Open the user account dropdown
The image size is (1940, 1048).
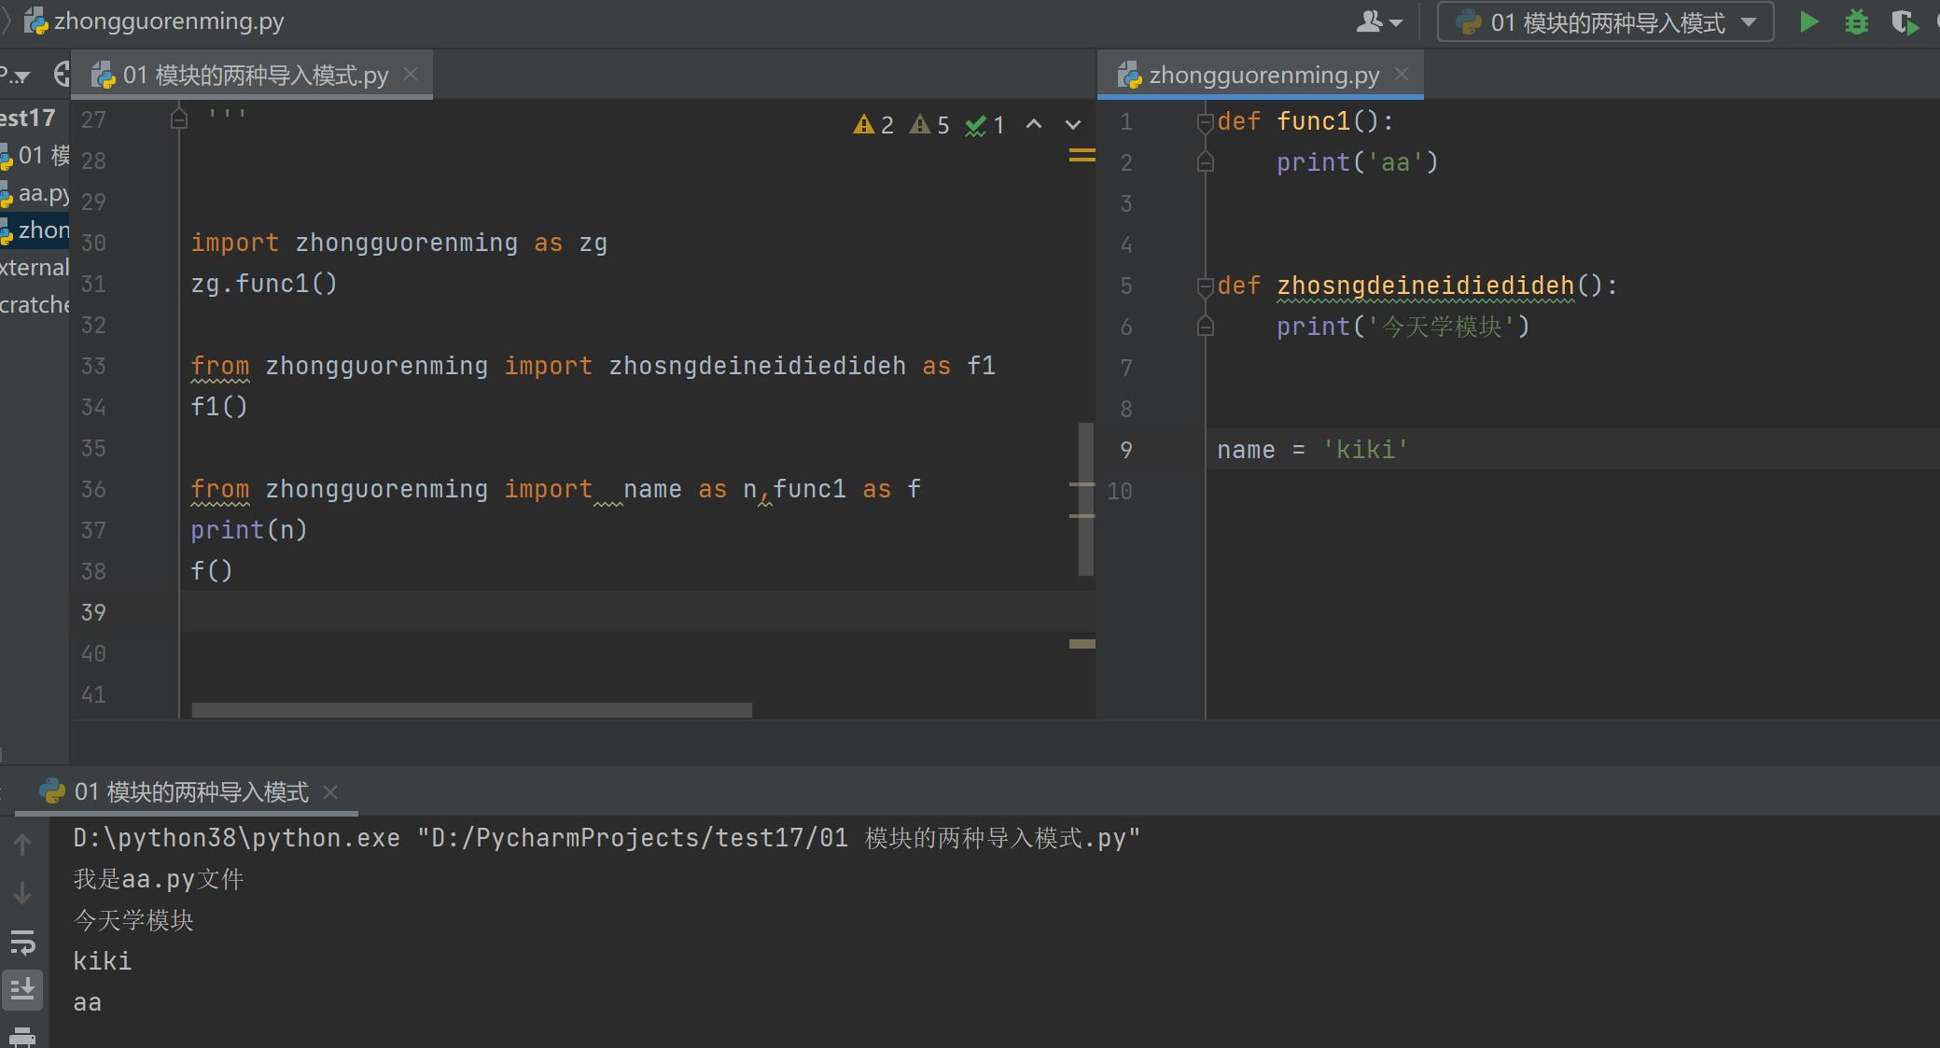[x=1378, y=21]
